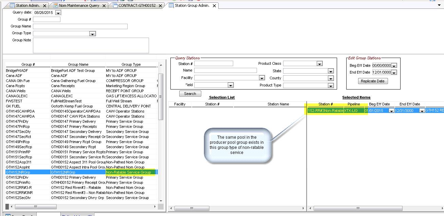Expand the Group Type dropdown
The image size is (444, 216).
92,34
